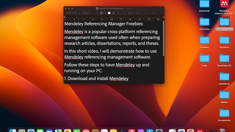The image size is (235, 132).
Task: Toggle underline formatting in TextEdit
Action: tap(125, 13)
